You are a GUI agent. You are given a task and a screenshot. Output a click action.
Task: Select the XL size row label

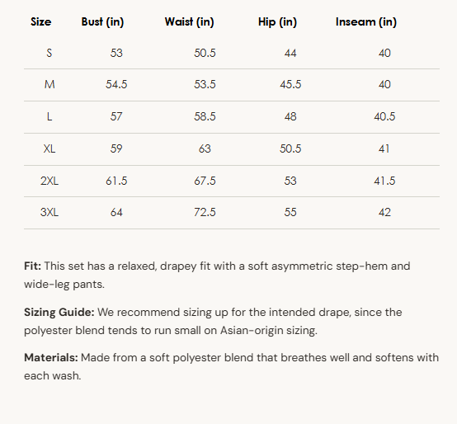click(x=49, y=149)
